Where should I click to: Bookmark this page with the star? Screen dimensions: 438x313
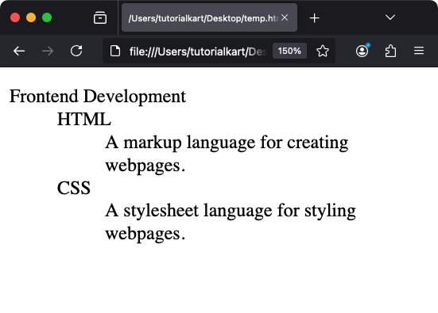[323, 51]
